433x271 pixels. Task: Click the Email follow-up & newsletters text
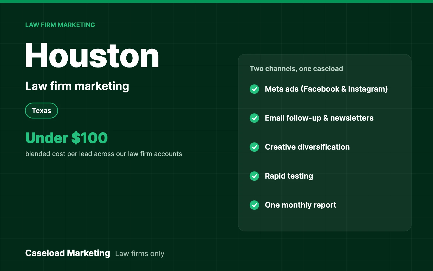[319, 118]
